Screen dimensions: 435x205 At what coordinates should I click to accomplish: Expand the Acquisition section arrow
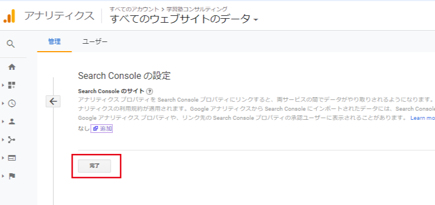(3, 140)
